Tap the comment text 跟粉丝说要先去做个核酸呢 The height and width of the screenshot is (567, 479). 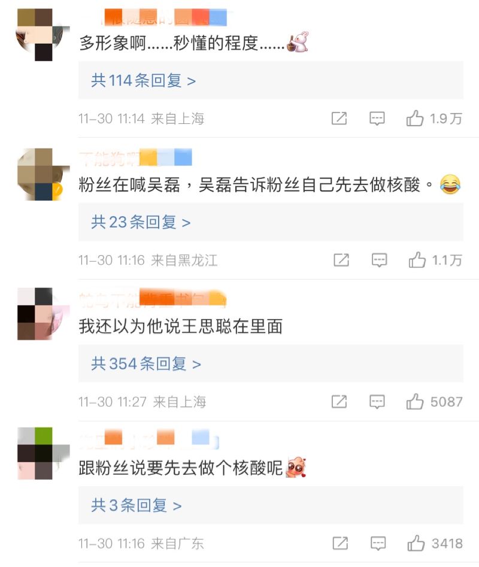coord(181,468)
